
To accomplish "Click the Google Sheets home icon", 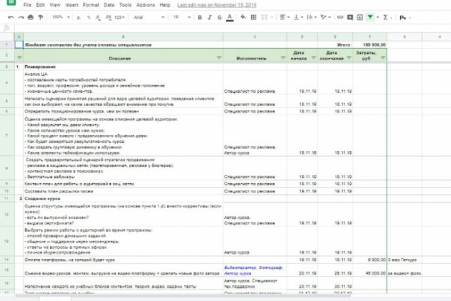I will (x=11, y=2).
